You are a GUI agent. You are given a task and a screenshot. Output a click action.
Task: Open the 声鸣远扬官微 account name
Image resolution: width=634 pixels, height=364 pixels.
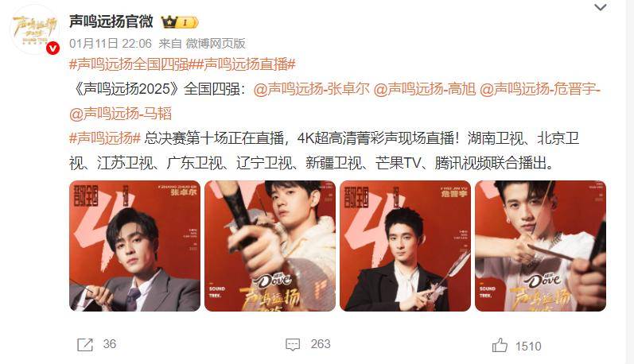(x=111, y=21)
